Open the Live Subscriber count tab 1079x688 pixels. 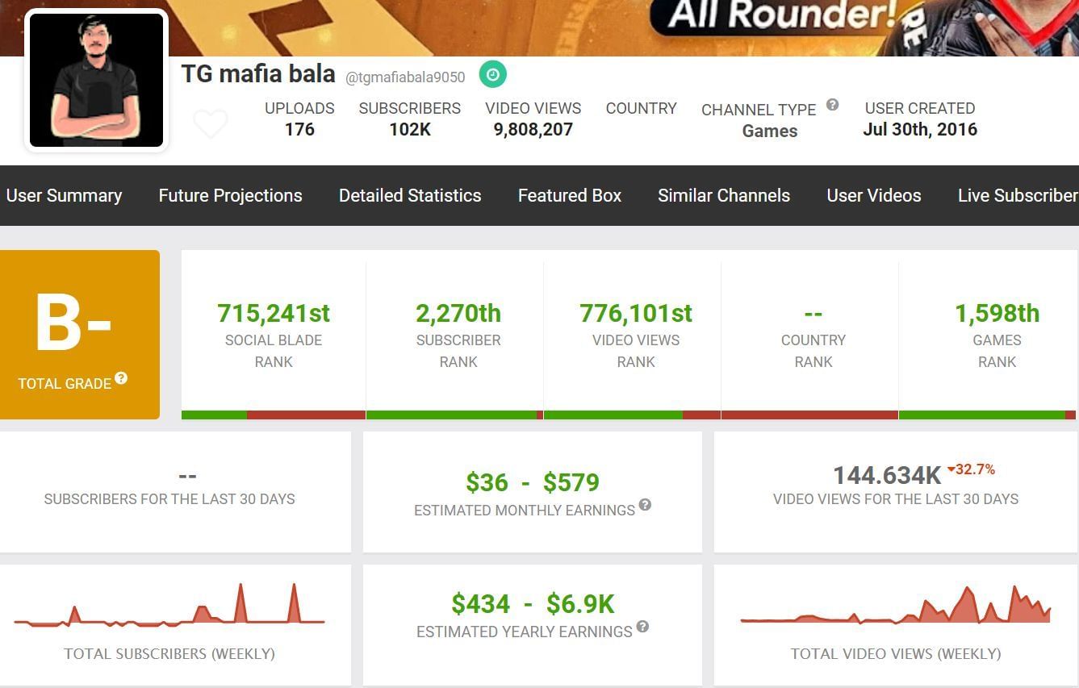(1017, 195)
